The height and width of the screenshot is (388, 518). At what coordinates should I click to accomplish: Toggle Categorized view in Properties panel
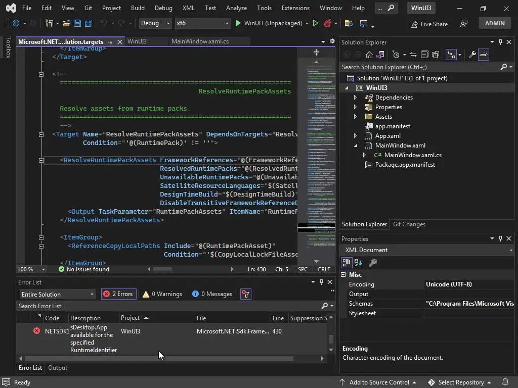tap(346, 263)
